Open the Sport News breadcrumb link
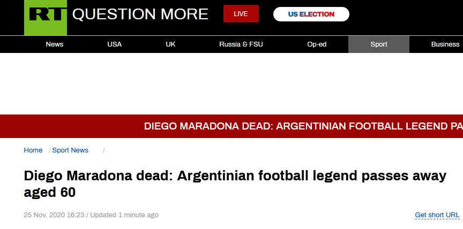Image resolution: width=463 pixels, height=229 pixels. [x=70, y=150]
